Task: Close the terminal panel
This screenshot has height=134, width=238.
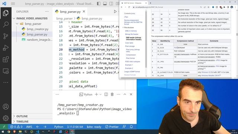Action: [x=131, y=94]
